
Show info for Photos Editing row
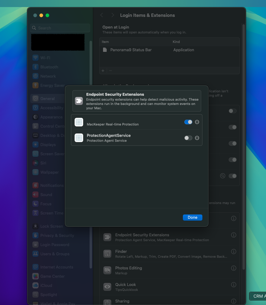point(234,268)
